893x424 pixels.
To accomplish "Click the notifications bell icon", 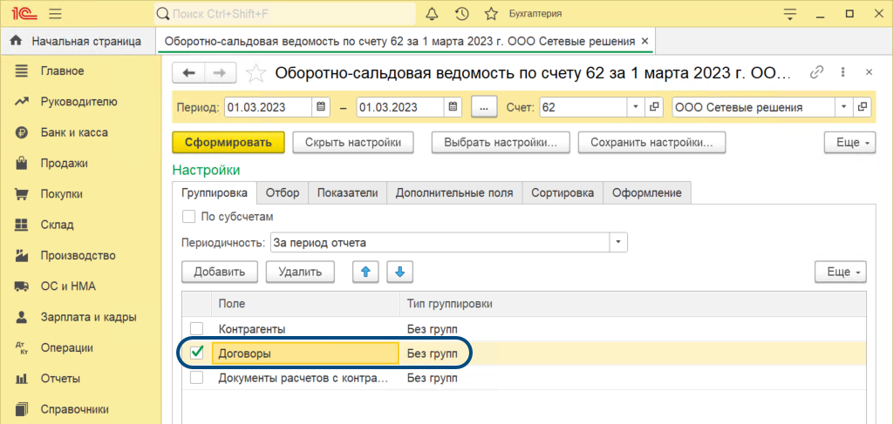I will (x=433, y=14).
